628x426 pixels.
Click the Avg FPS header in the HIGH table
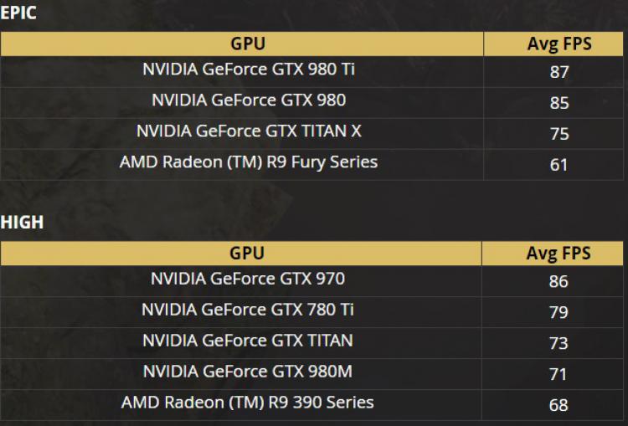tap(559, 254)
